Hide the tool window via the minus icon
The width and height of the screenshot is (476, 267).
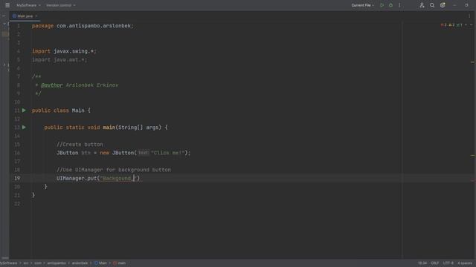click(4, 16)
